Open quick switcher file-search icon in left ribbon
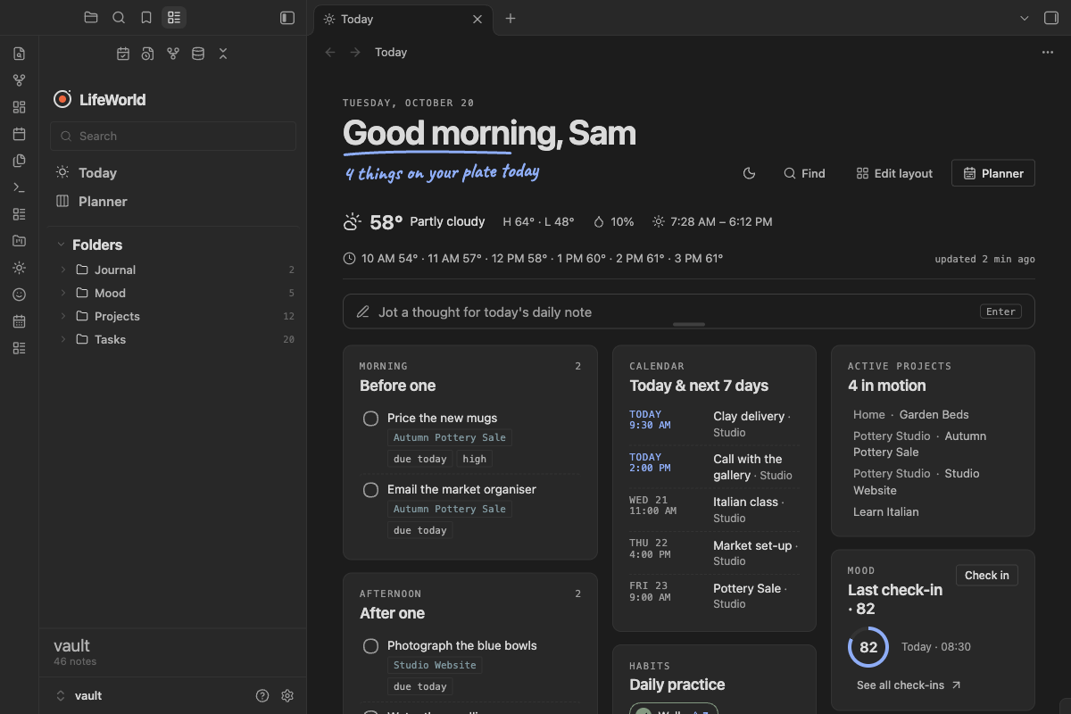 click(20, 54)
